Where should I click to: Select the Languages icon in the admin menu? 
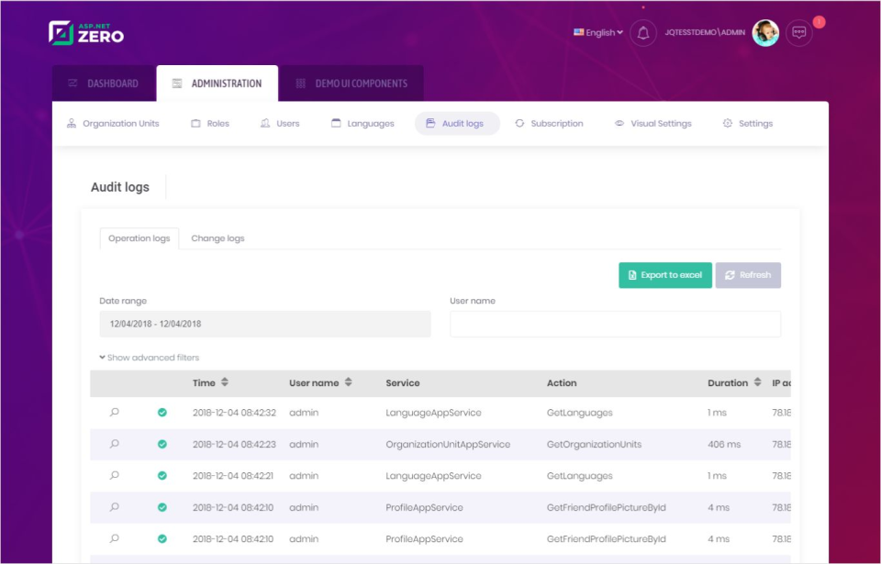[334, 122]
